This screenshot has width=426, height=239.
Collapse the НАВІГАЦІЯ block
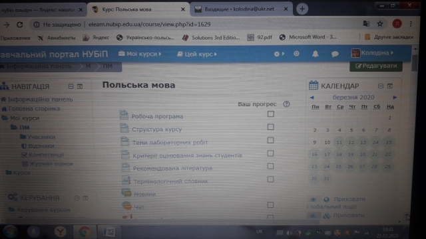click(x=71, y=86)
